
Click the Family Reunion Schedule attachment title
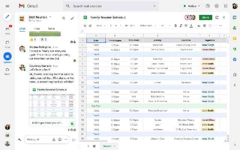(x=52, y=90)
